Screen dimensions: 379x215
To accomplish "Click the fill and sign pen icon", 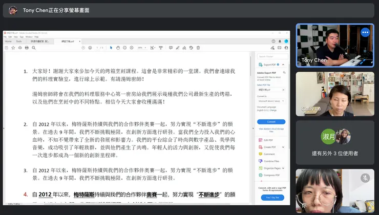I will tap(272, 48).
